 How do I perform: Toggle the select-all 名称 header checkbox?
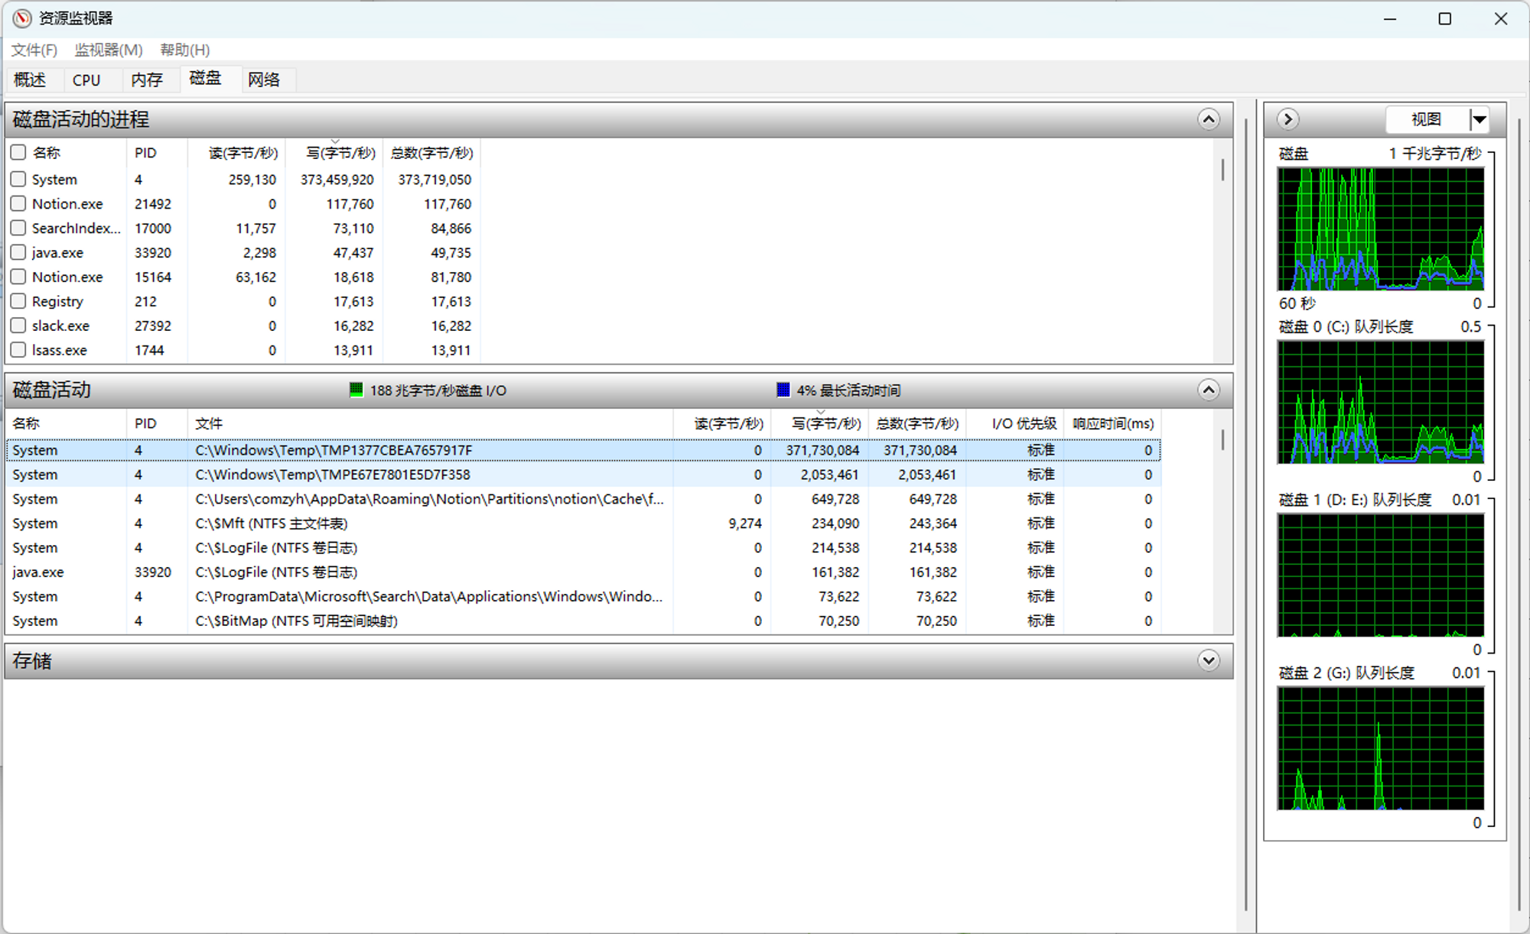19,152
